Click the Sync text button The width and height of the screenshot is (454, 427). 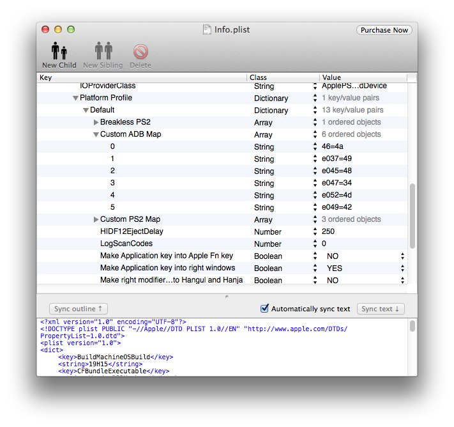click(x=381, y=309)
